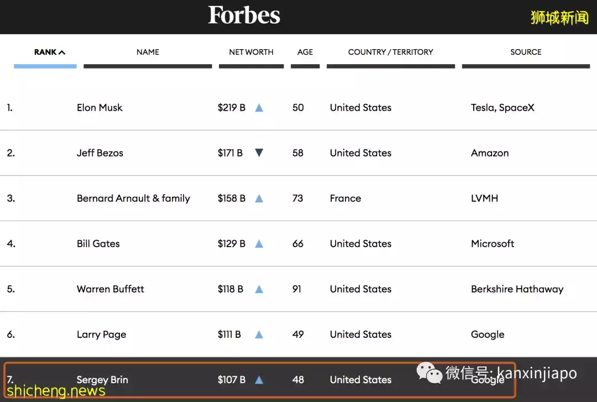This screenshot has height=402, width=597.
Task: Click the WeChat chat bubble icon in the watermark
Action: click(427, 374)
